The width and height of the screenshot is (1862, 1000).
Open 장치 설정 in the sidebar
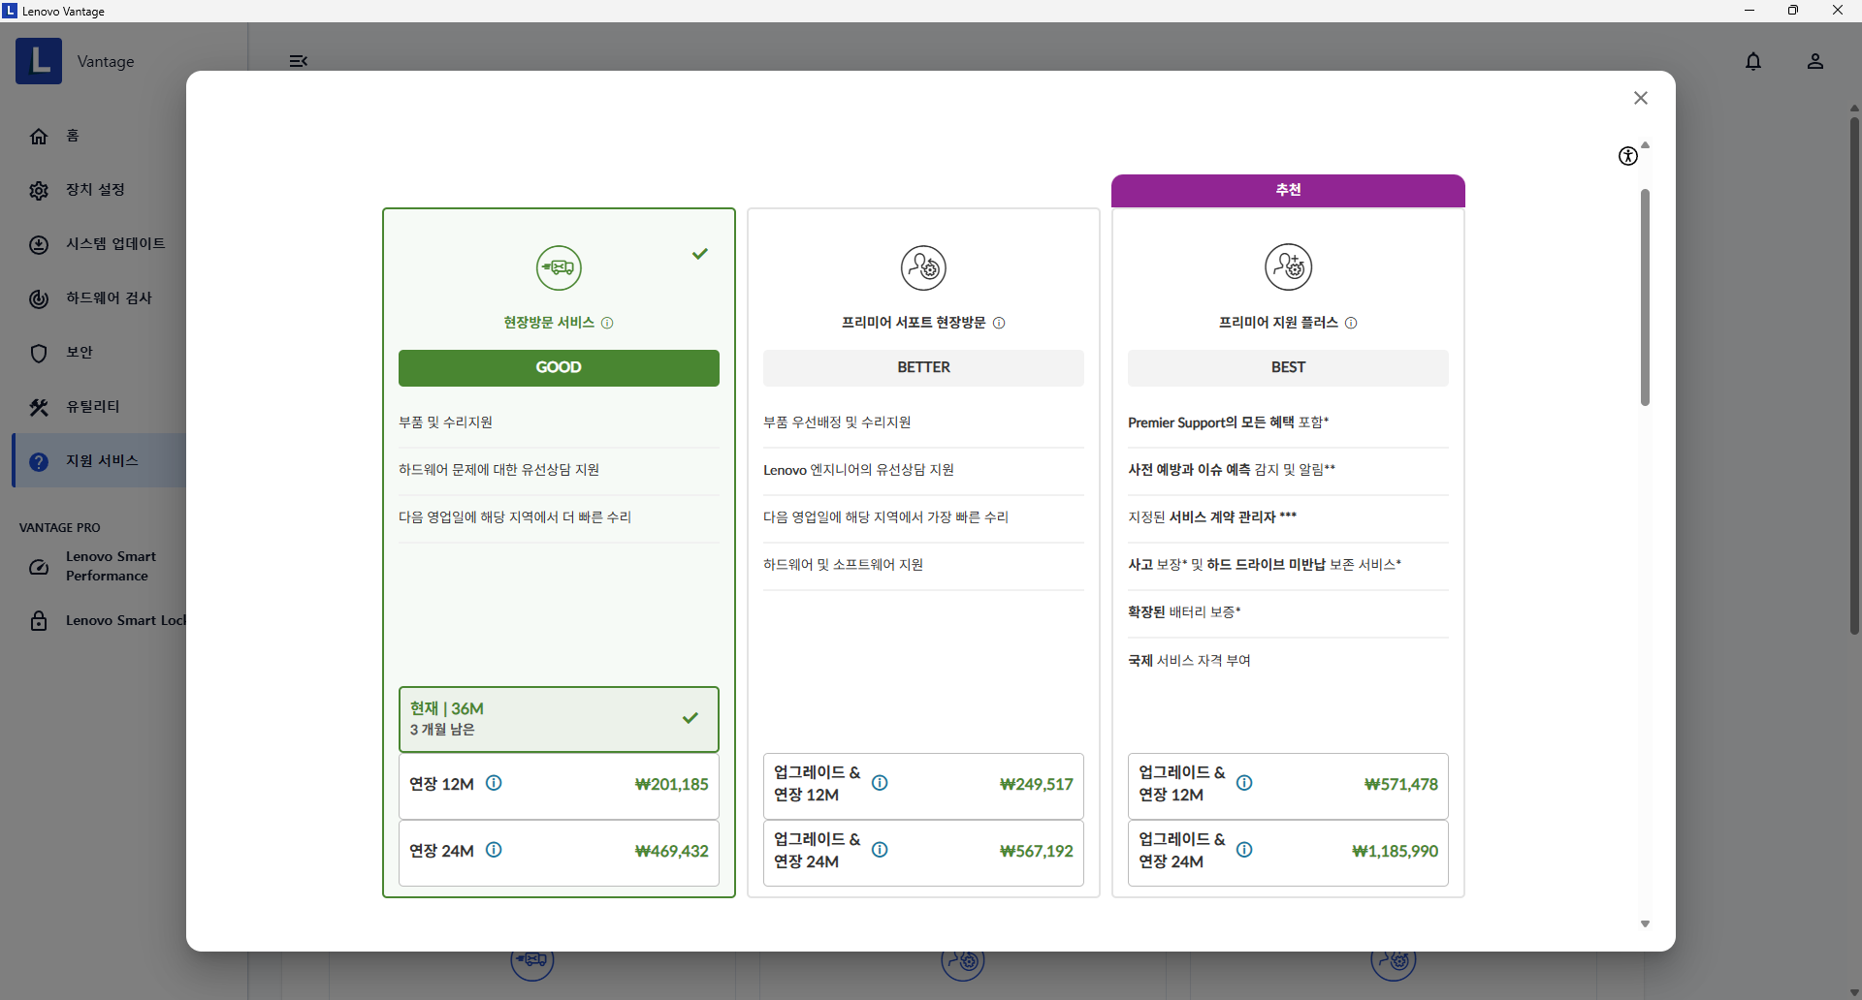tap(99, 190)
